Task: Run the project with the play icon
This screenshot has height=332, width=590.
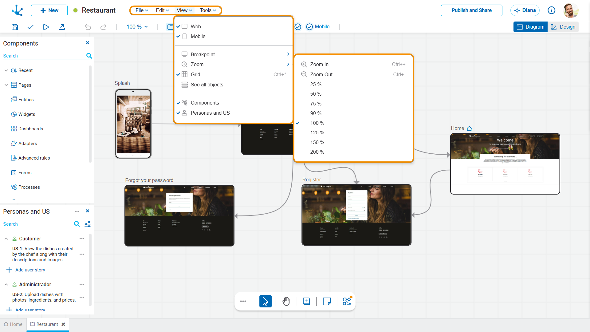Action: tap(46, 27)
